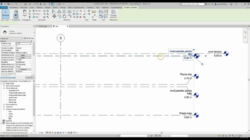Open the Alzado: Sur instance dropdown
The height and width of the screenshot is (140, 250).
pyautogui.click(x=12, y=38)
